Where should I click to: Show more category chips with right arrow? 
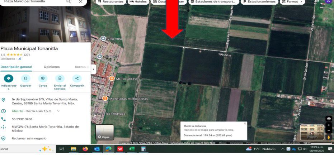pyautogui.click(x=301, y=2)
